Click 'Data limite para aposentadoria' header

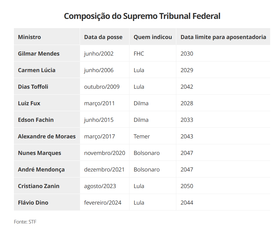point(223,37)
